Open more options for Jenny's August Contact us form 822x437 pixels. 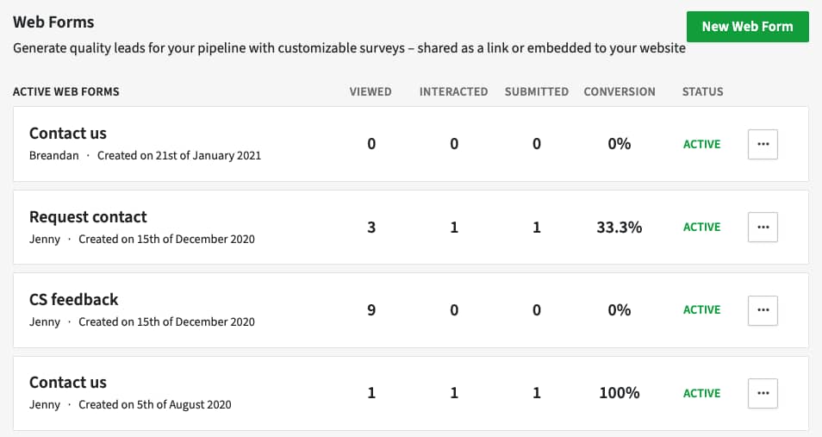pos(763,393)
